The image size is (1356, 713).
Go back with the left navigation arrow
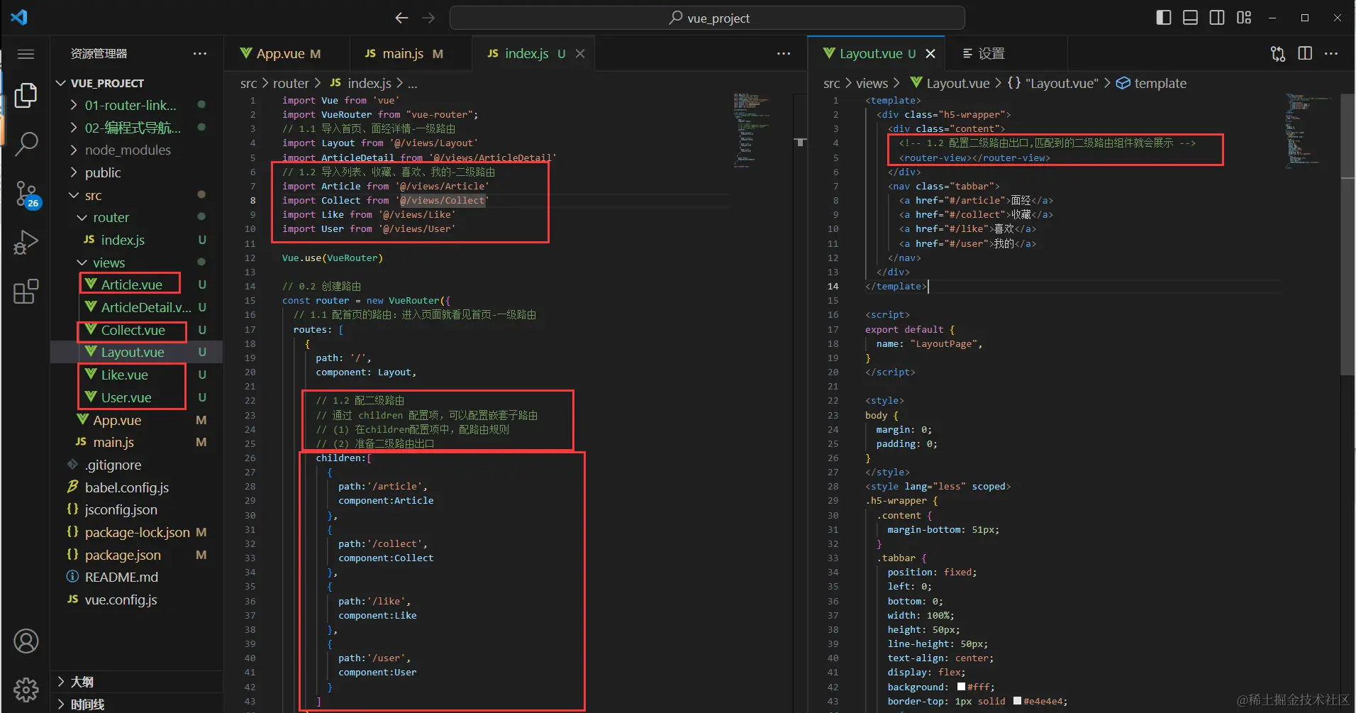(401, 18)
